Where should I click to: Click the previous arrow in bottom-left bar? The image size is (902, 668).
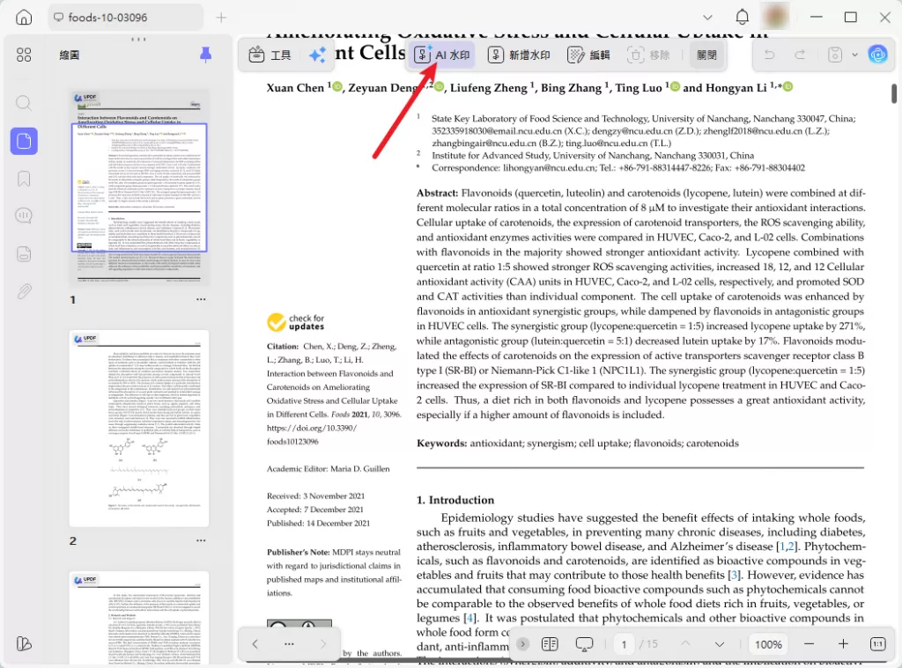pos(255,644)
